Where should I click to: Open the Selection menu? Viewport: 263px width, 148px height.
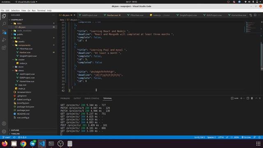[15, 10]
